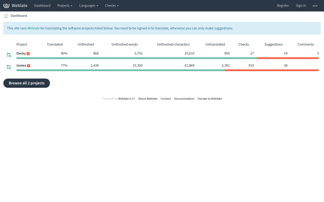Expand the Projects dropdown menu
The height and width of the screenshot is (202, 324).
(x=65, y=5)
